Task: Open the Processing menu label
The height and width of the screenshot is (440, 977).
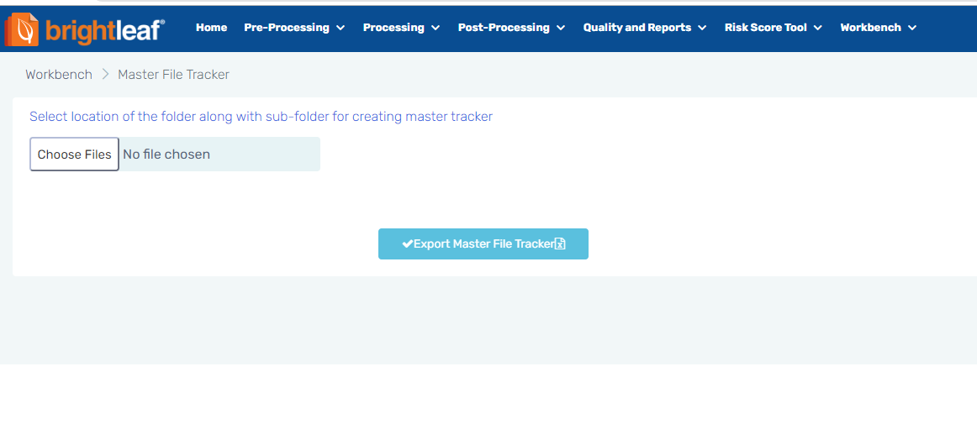Action: 393,28
